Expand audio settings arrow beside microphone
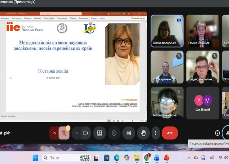This screenshot has width=229, height=164. point(54,133)
